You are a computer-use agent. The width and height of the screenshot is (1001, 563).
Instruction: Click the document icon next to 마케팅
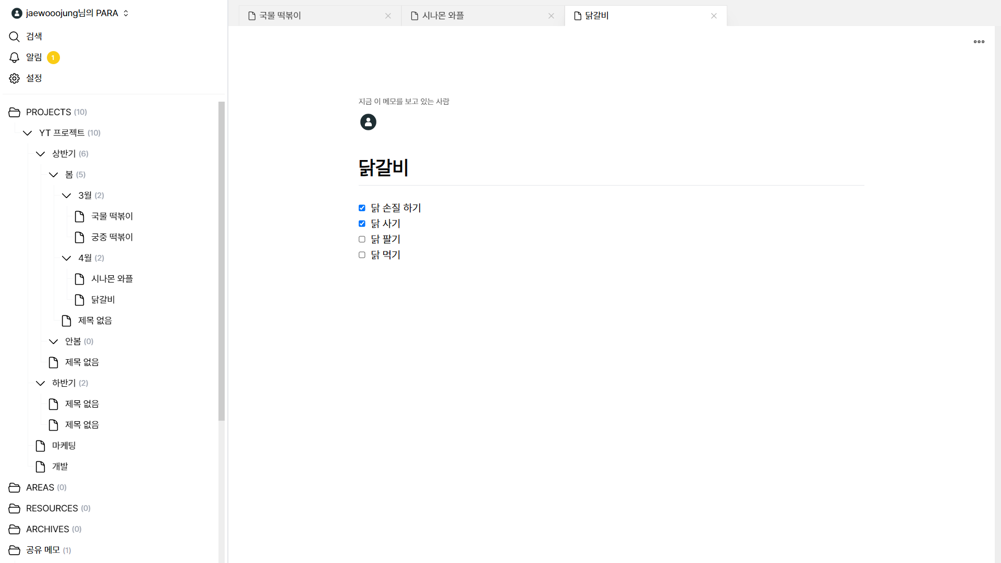coord(40,446)
